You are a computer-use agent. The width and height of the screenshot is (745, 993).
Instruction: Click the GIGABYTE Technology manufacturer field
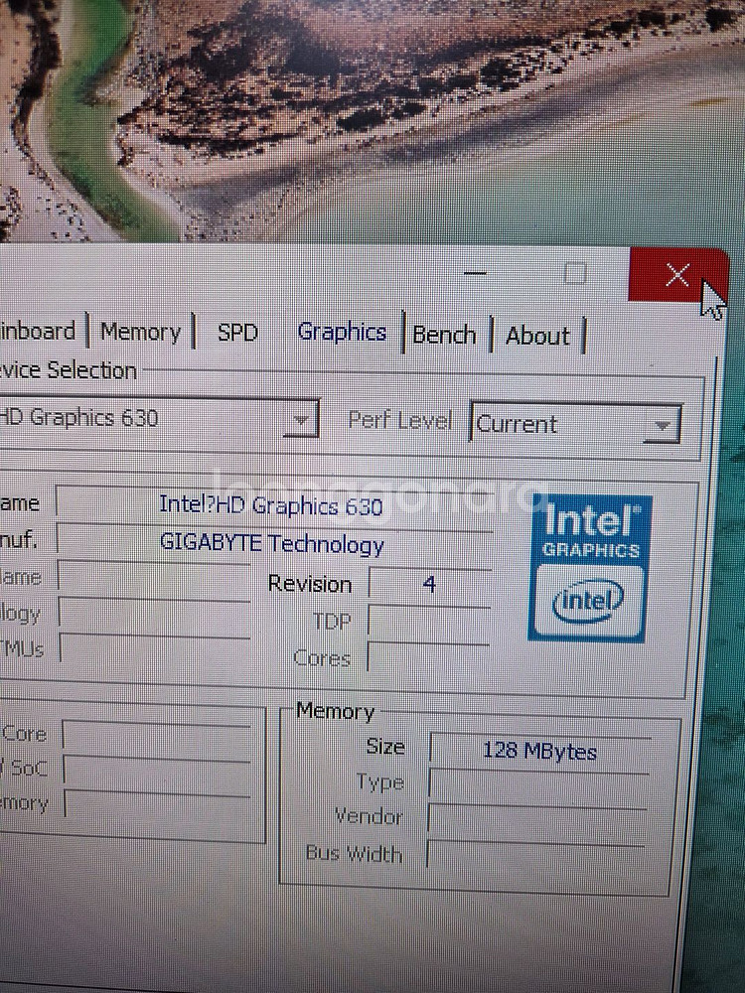(x=274, y=544)
